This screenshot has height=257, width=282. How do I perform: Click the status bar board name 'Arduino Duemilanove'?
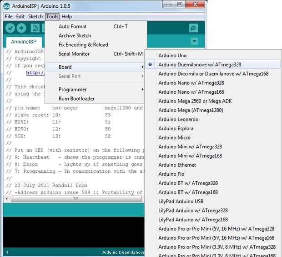point(123,252)
